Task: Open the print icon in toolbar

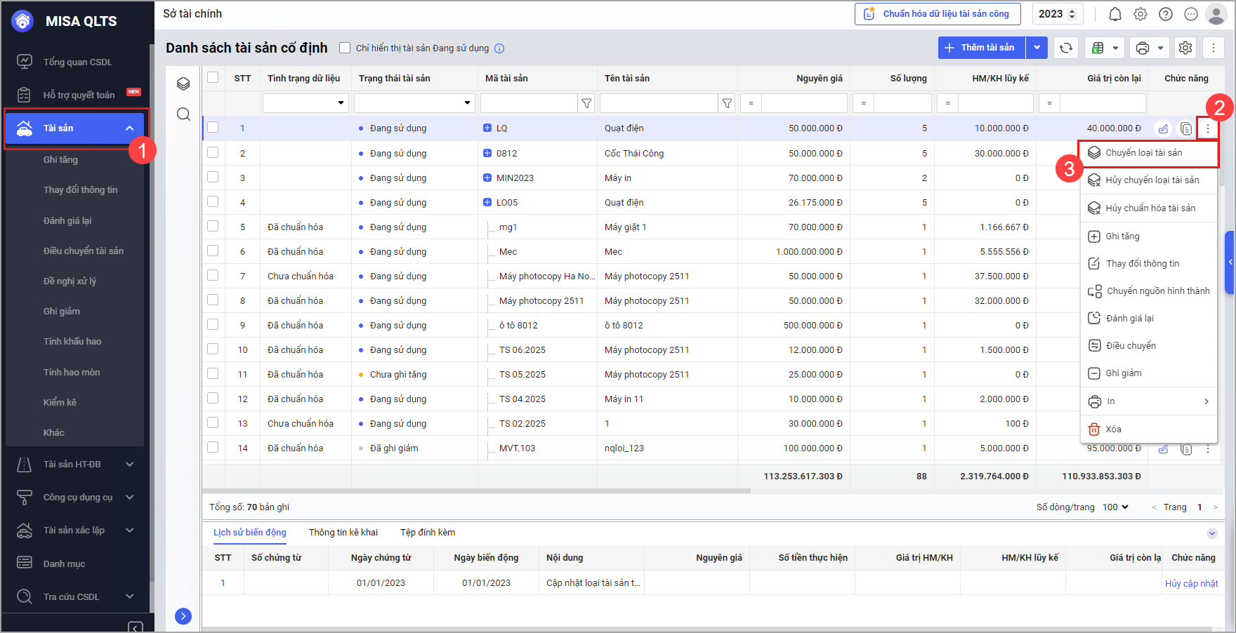Action: point(1143,48)
